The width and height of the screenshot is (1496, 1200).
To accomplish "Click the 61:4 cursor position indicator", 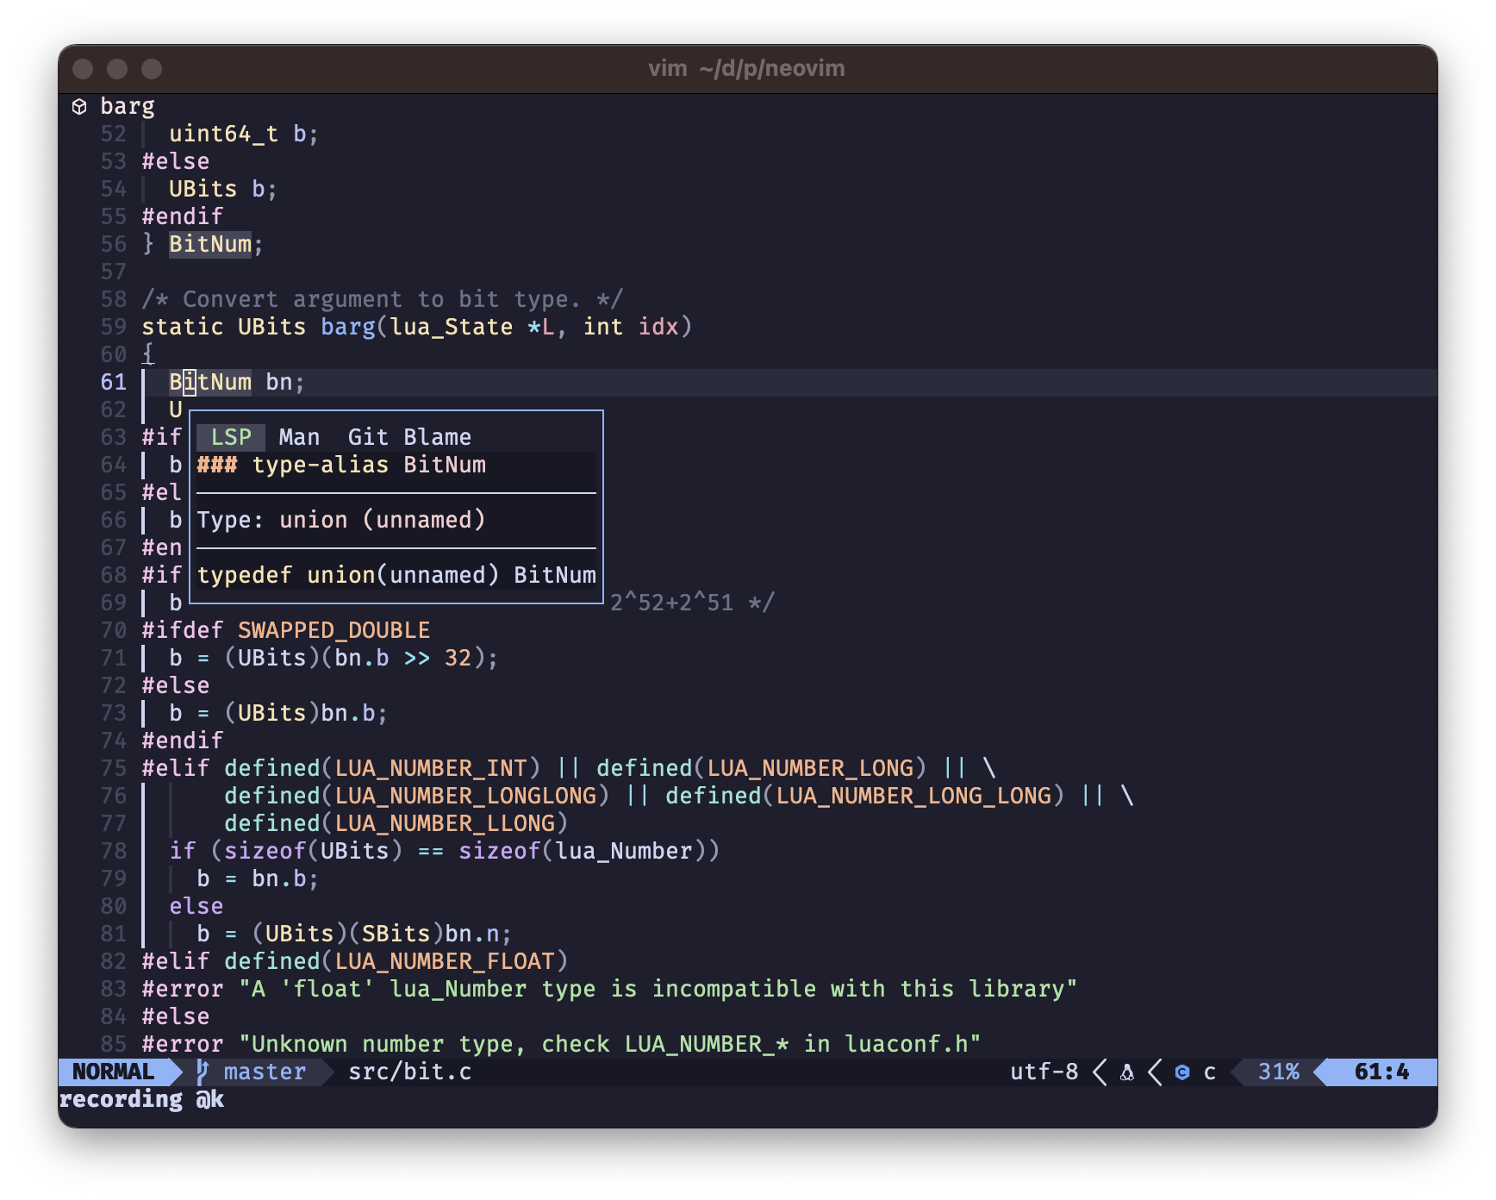I will tap(1381, 1072).
